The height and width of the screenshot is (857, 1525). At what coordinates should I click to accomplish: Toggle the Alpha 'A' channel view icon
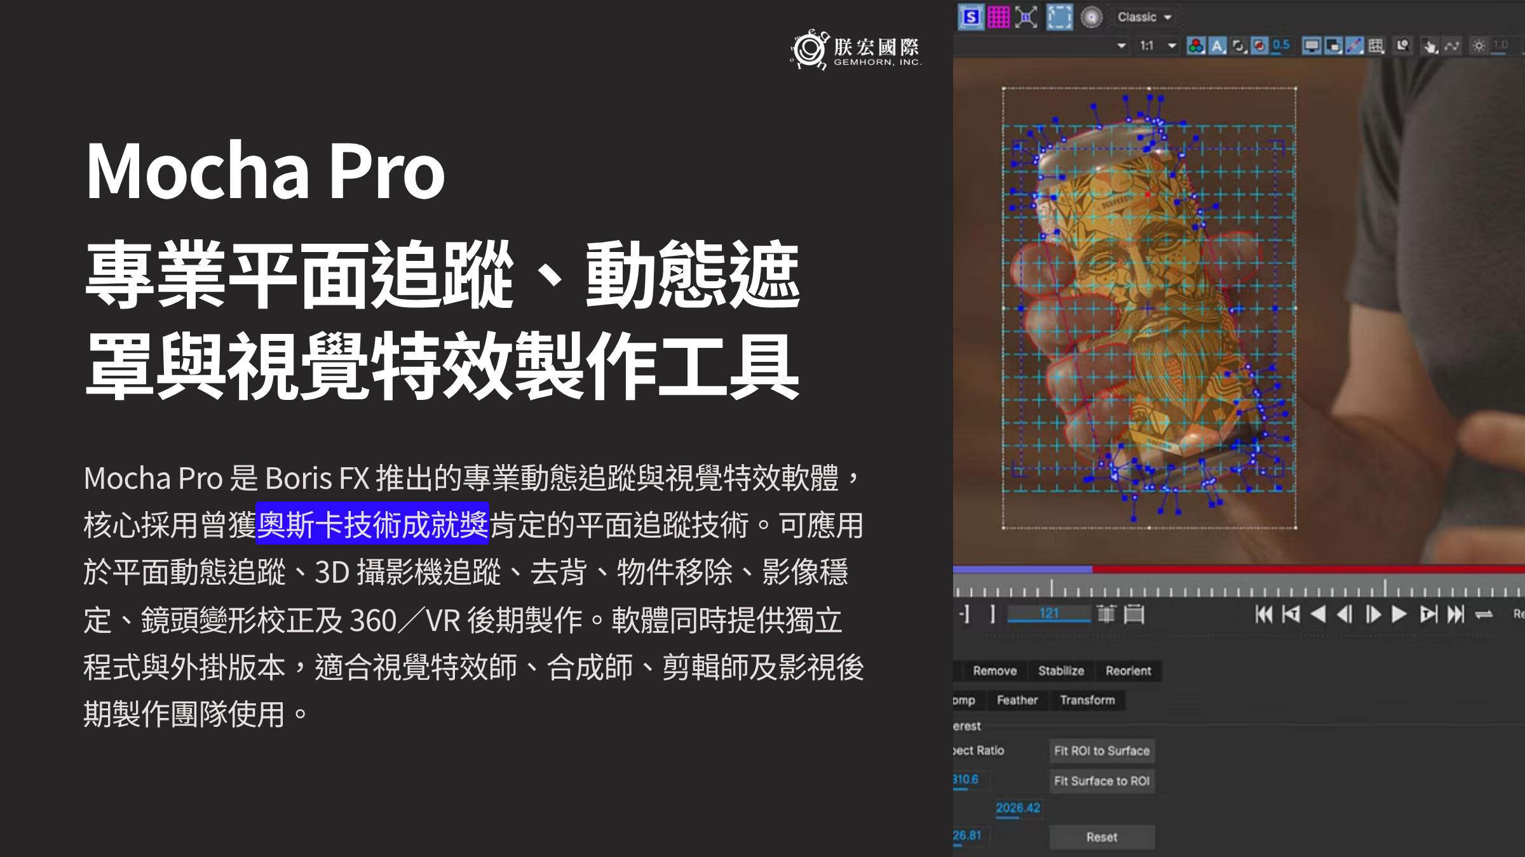[x=1217, y=46]
